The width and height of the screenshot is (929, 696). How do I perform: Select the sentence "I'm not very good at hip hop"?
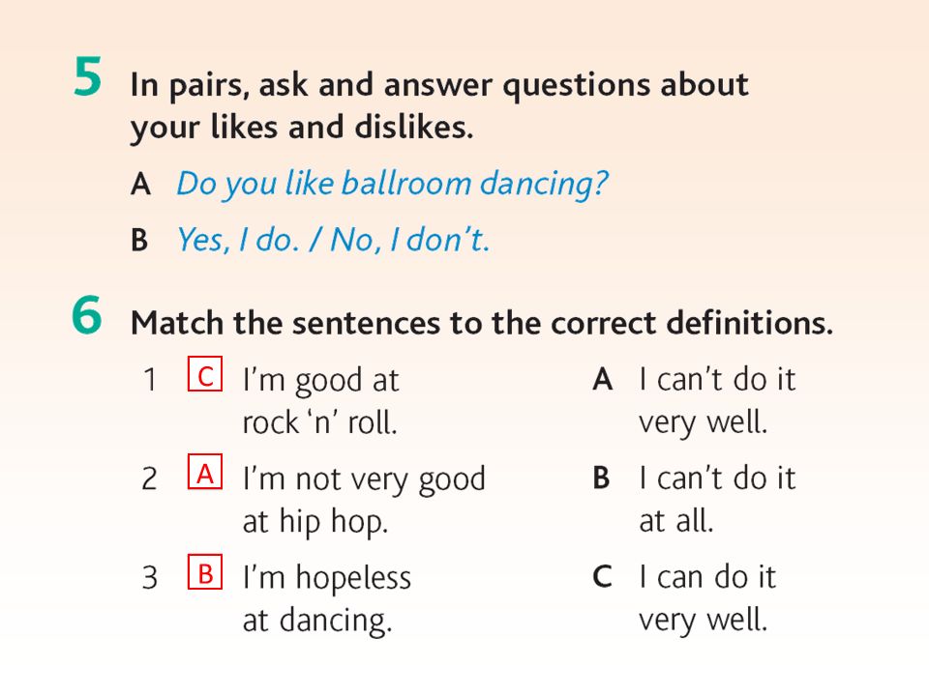click(x=365, y=501)
